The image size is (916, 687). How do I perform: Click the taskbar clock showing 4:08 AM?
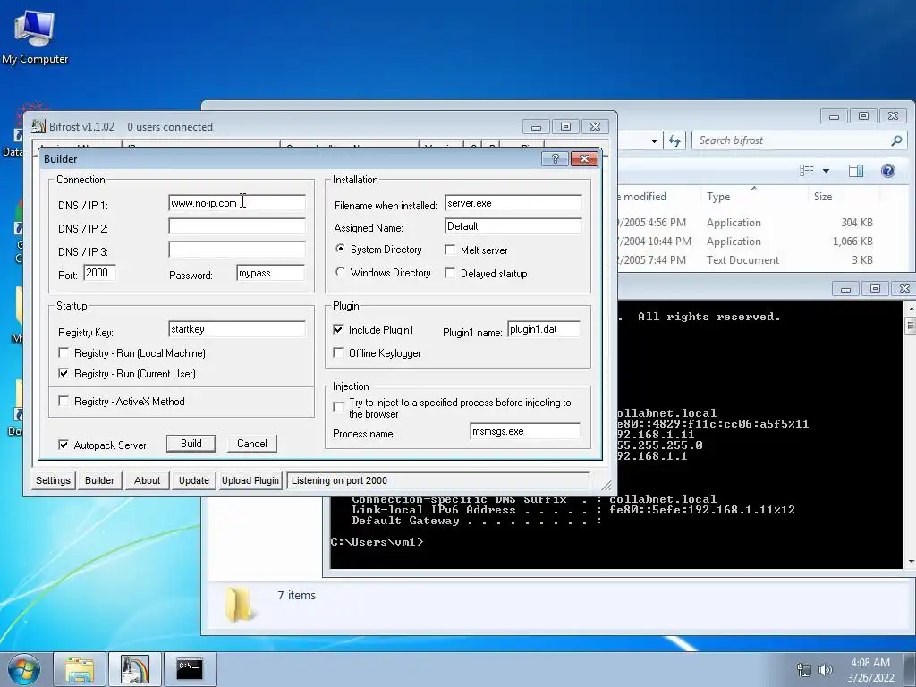870,670
